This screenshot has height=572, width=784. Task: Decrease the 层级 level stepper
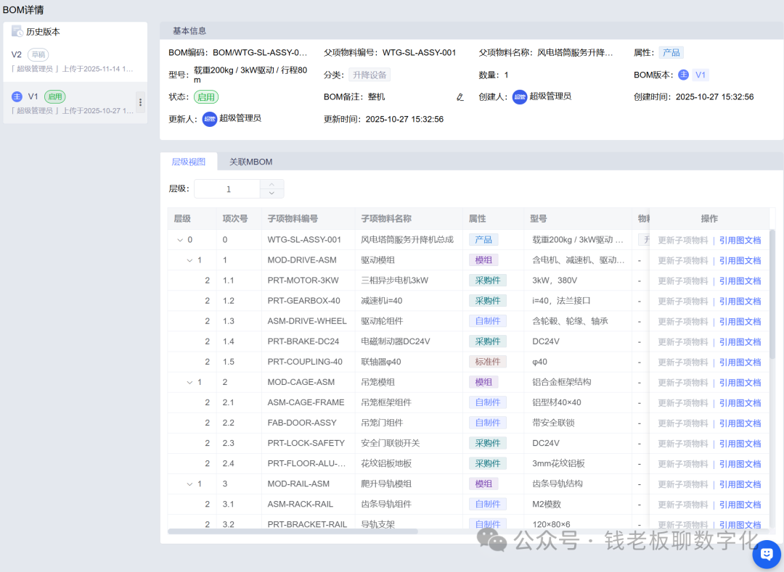point(271,193)
